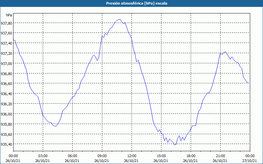
Task: Click the 936,60 y-axis label
Action: [6, 84]
